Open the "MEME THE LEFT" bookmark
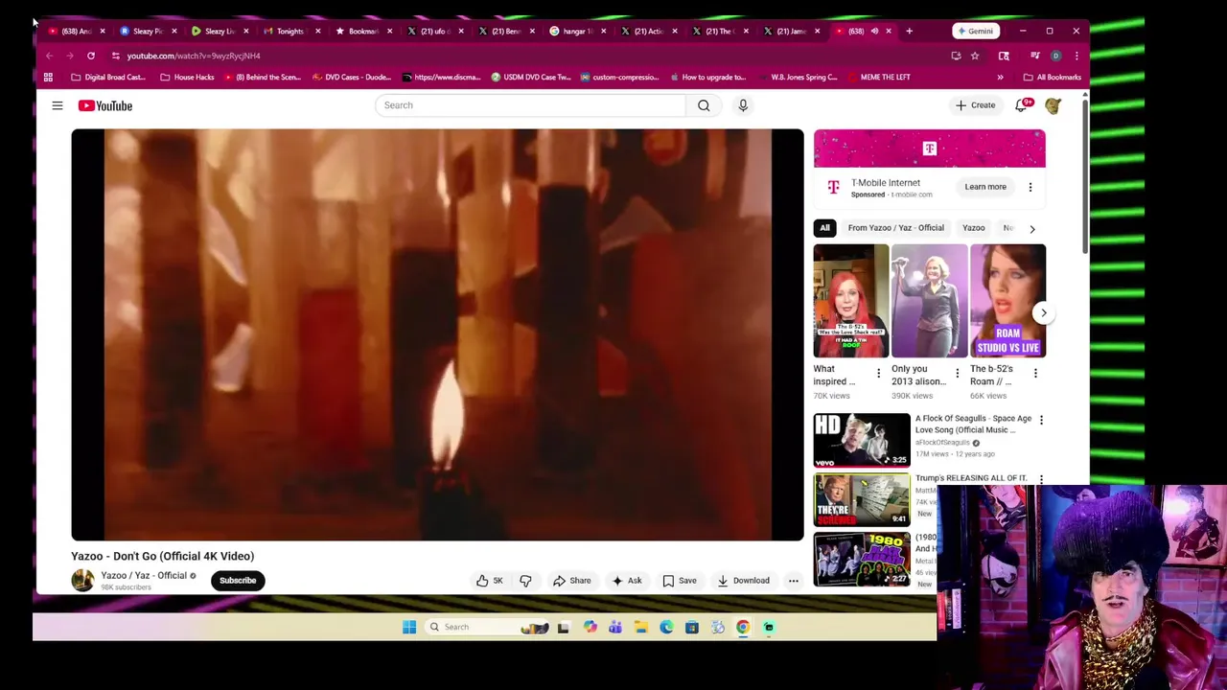Screen dimensions: 1227x690 tap(877, 77)
